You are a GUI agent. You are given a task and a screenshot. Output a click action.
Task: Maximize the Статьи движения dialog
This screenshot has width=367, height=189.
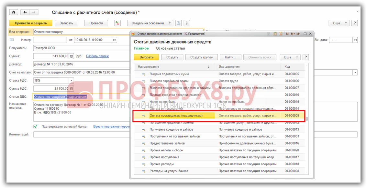coord(305,34)
